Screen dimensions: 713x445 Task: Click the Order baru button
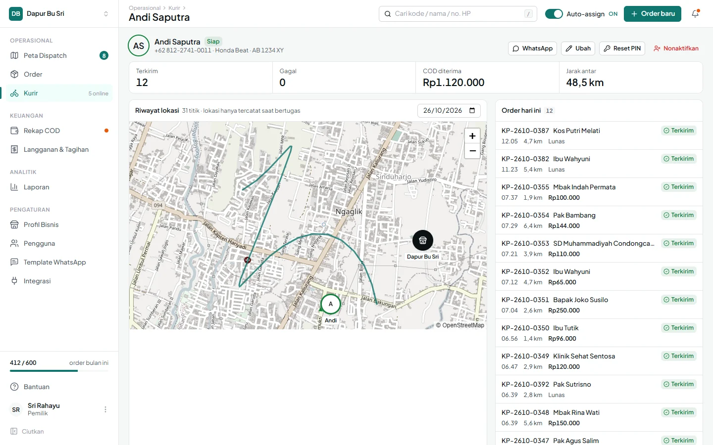[653, 14]
